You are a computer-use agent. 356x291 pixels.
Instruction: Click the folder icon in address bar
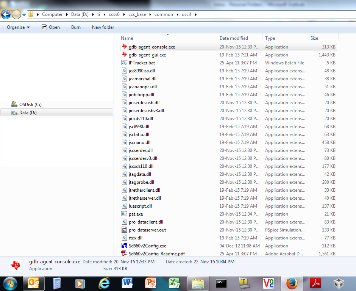(x=31, y=14)
